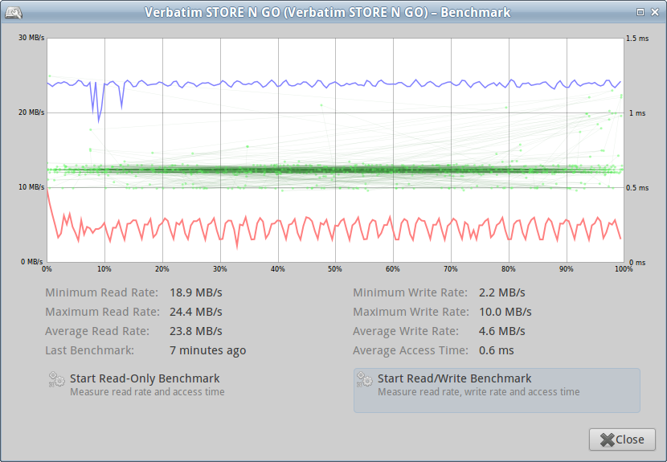Click the Average Access Time label
The width and height of the screenshot is (667, 462).
tap(411, 350)
